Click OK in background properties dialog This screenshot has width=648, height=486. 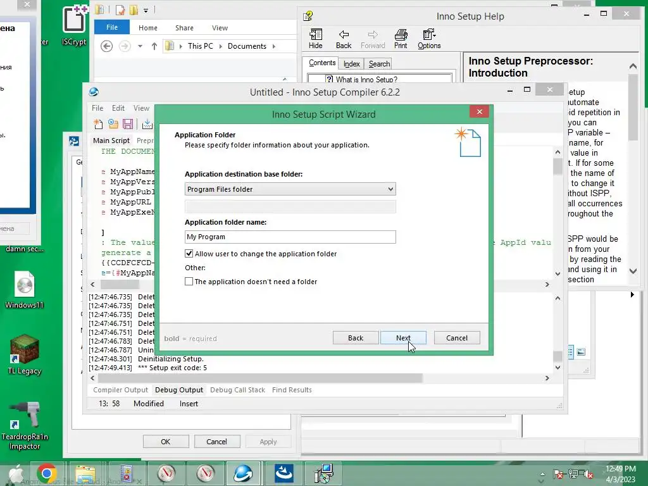(166, 441)
